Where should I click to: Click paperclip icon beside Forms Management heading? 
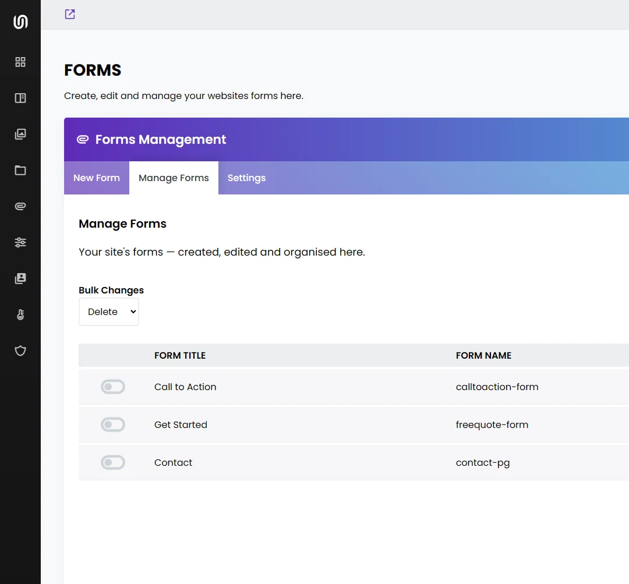83,140
